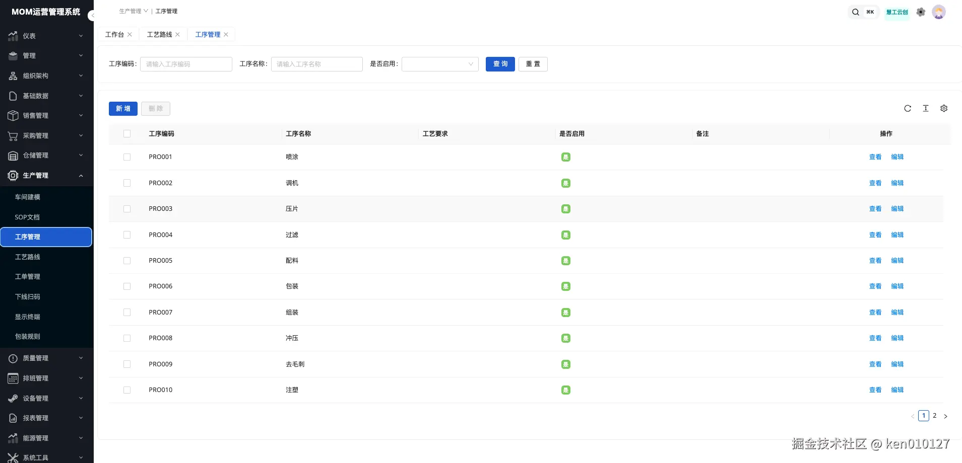Check the box for row PRO002

tap(127, 183)
